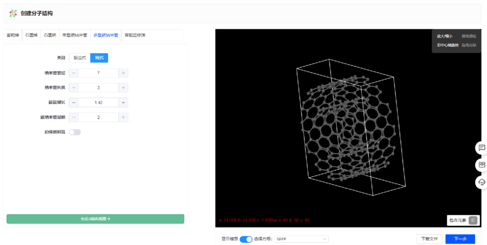Switch to the 单壁碳纳米管 tab
487x245 pixels.
[74, 35]
